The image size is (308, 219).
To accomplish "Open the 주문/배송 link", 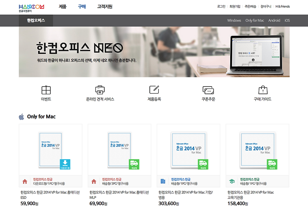I will (x=251, y=7).
